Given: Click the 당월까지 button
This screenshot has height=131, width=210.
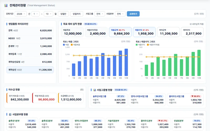Looking at the screenshot, I should click(x=77, y=14).
